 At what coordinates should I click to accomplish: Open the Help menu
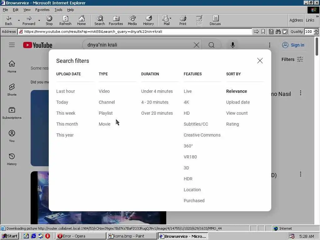(70, 10)
